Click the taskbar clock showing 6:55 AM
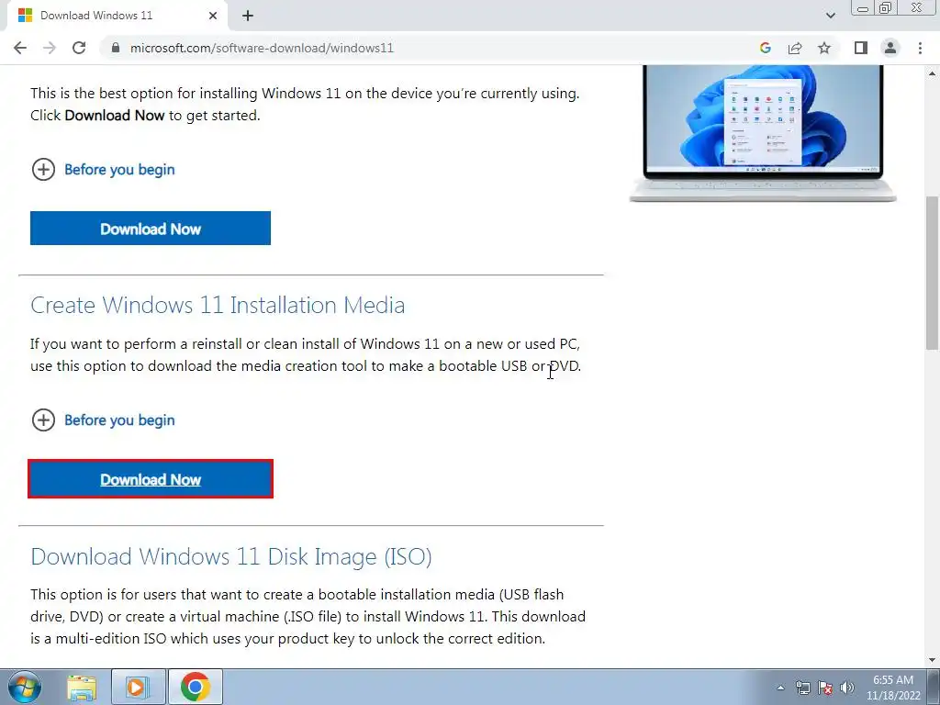 (x=892, y=688)
